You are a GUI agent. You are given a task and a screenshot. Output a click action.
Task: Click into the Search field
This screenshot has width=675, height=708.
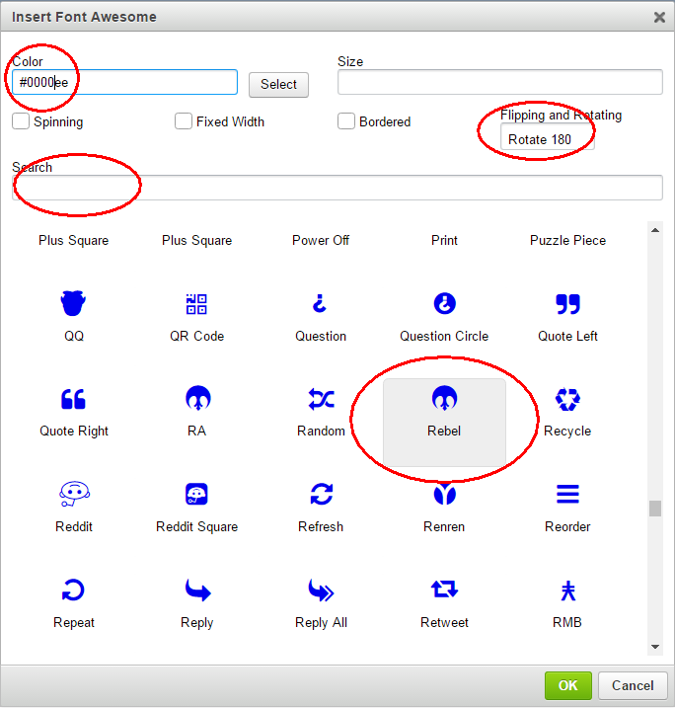pos(337,188)
